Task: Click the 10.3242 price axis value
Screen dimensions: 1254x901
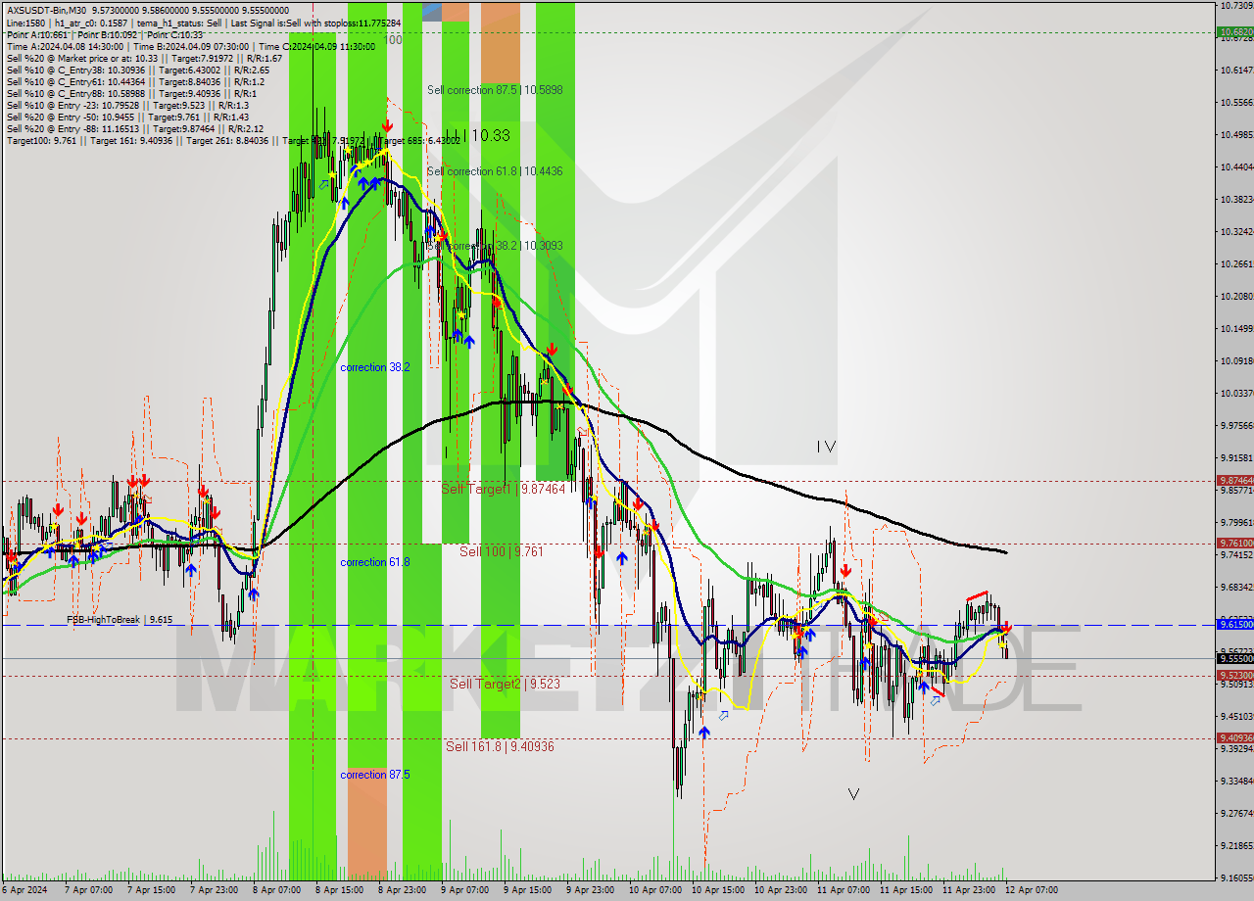Action: 1235,232
